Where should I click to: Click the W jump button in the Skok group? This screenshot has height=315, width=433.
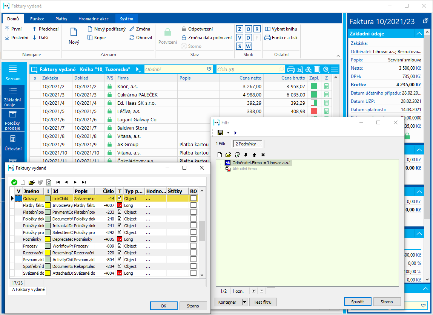[249, 46]
